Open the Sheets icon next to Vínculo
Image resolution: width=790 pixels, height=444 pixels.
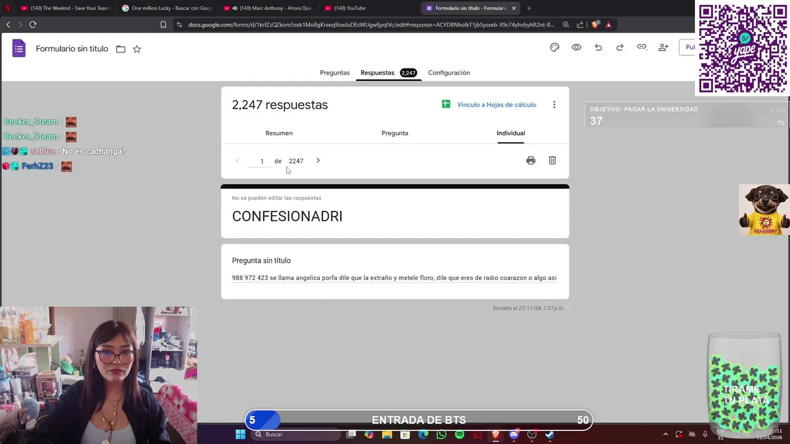click(x=446, y=104)
